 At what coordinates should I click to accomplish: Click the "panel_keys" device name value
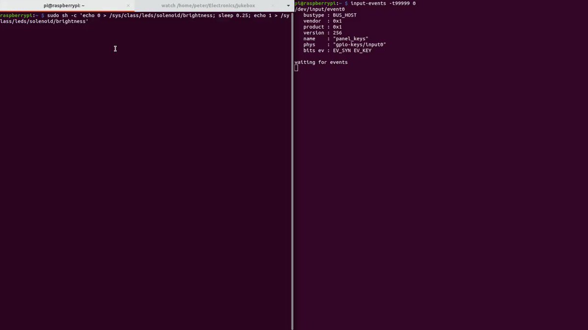(x=350, y=39)
